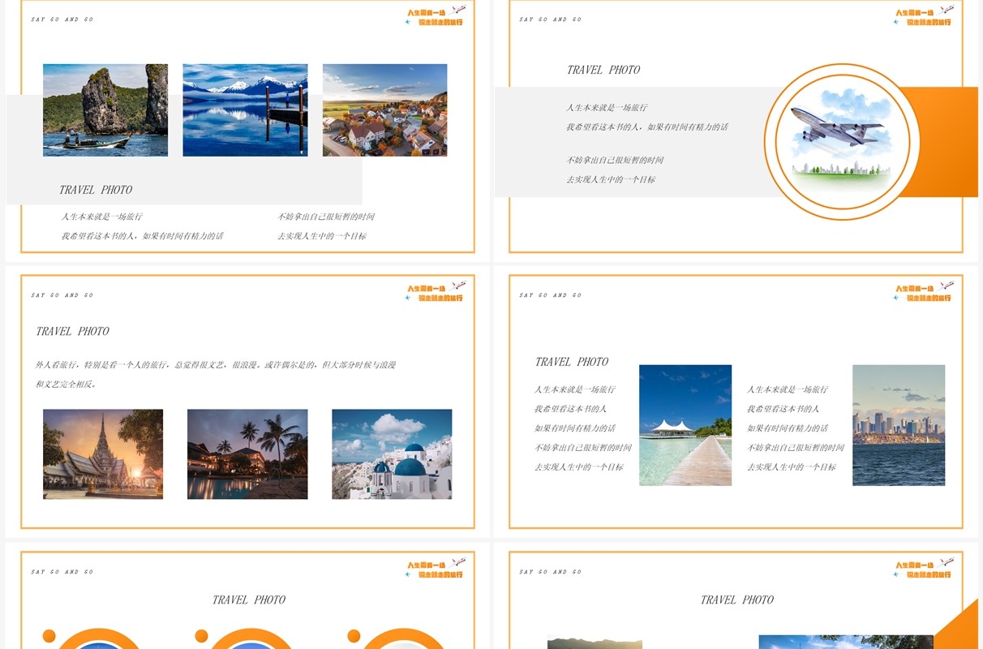983x649 pixels.
Task: Click 不妨拿出自己很短暂的时间 on the airplane slide
Action: [x=615, y=160]
